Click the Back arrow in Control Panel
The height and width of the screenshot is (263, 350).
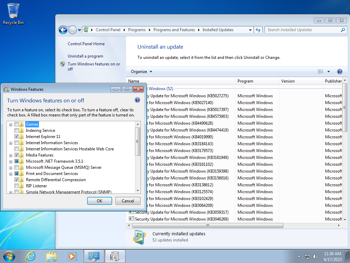pyautogui.click(x=63, y=30)
